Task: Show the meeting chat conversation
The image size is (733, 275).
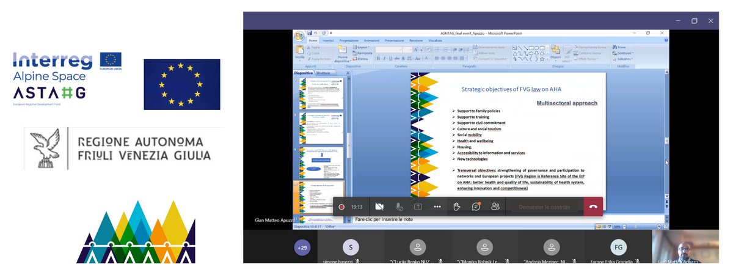Action: 476,207
